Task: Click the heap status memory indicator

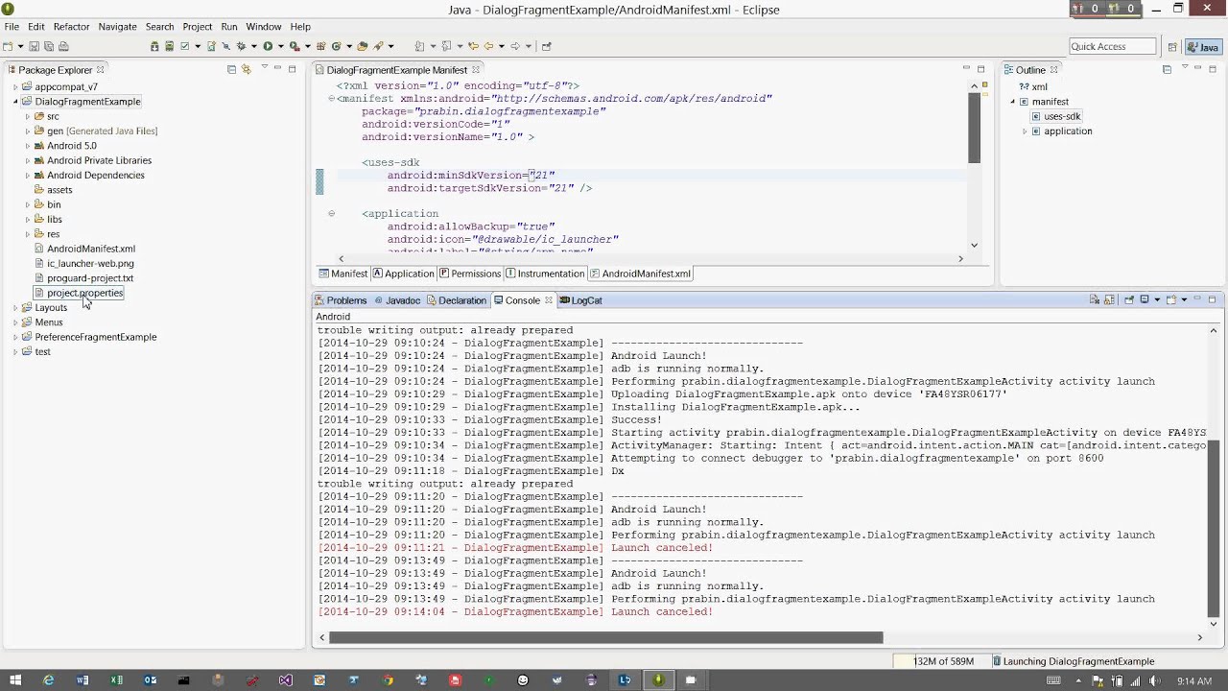Action: [941, 661]
